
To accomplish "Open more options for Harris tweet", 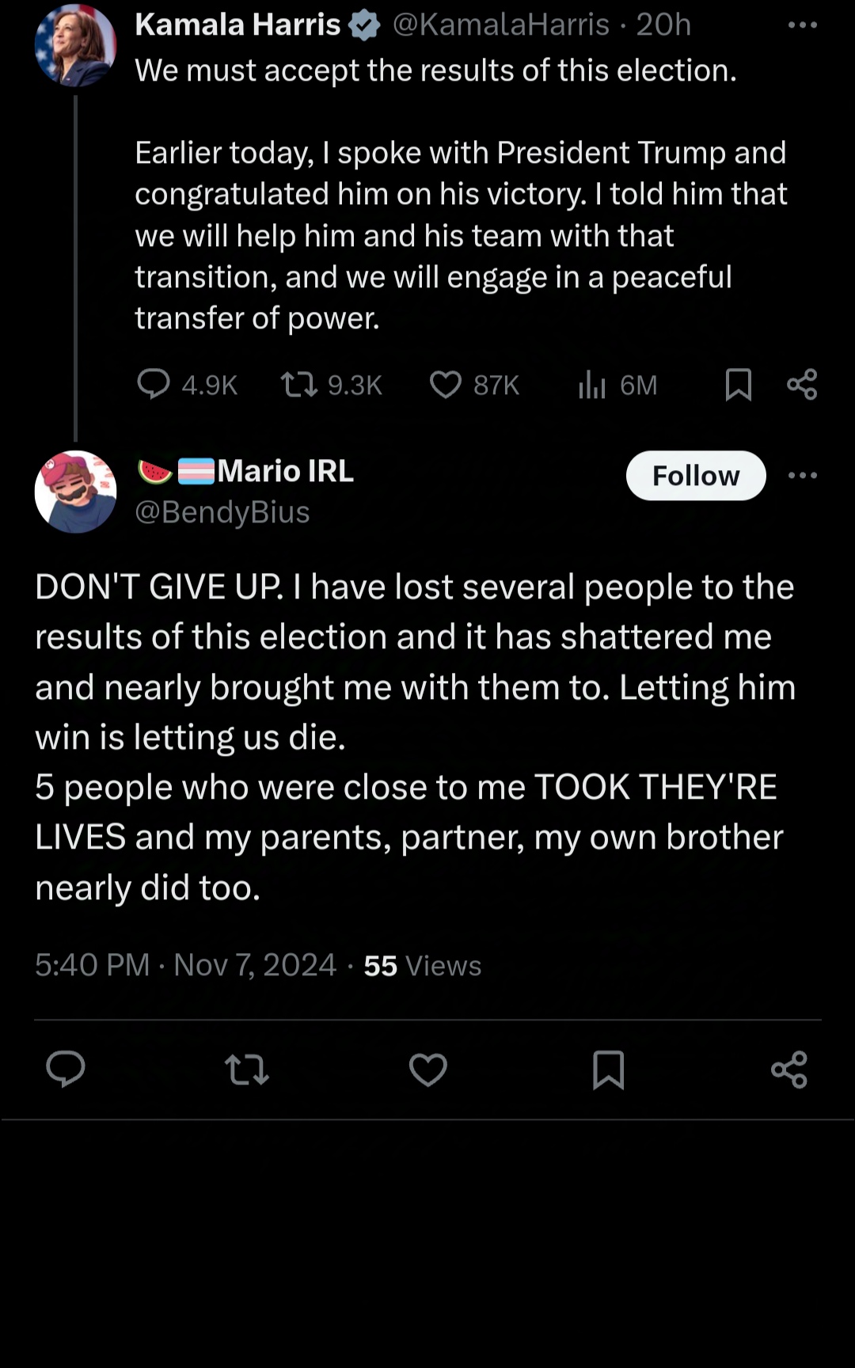I will (802, 25).
